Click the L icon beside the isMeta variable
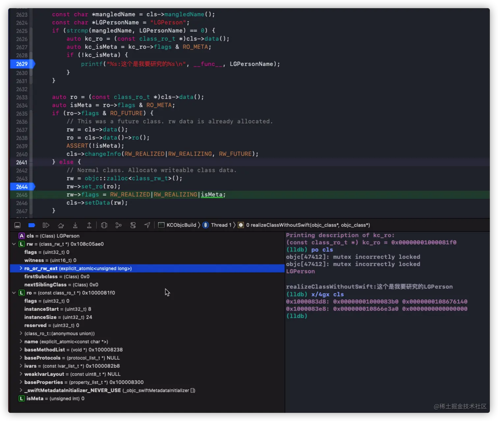 (x=22, y=399)
